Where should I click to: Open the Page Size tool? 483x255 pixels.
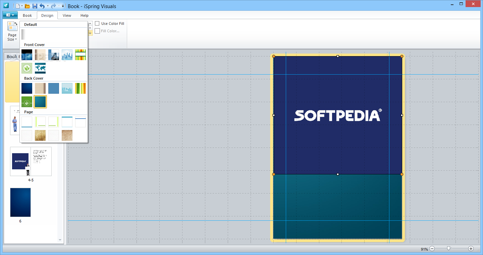tap(12, 32)
